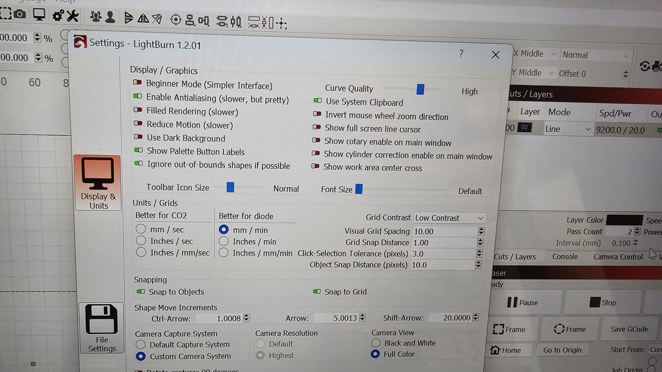Open settings via the gears toolbar icon
Image resolution: width=662 pixels, height=372 pixels.
58,16
